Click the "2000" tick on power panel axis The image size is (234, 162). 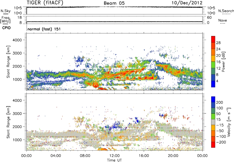(x=17, y=66)
